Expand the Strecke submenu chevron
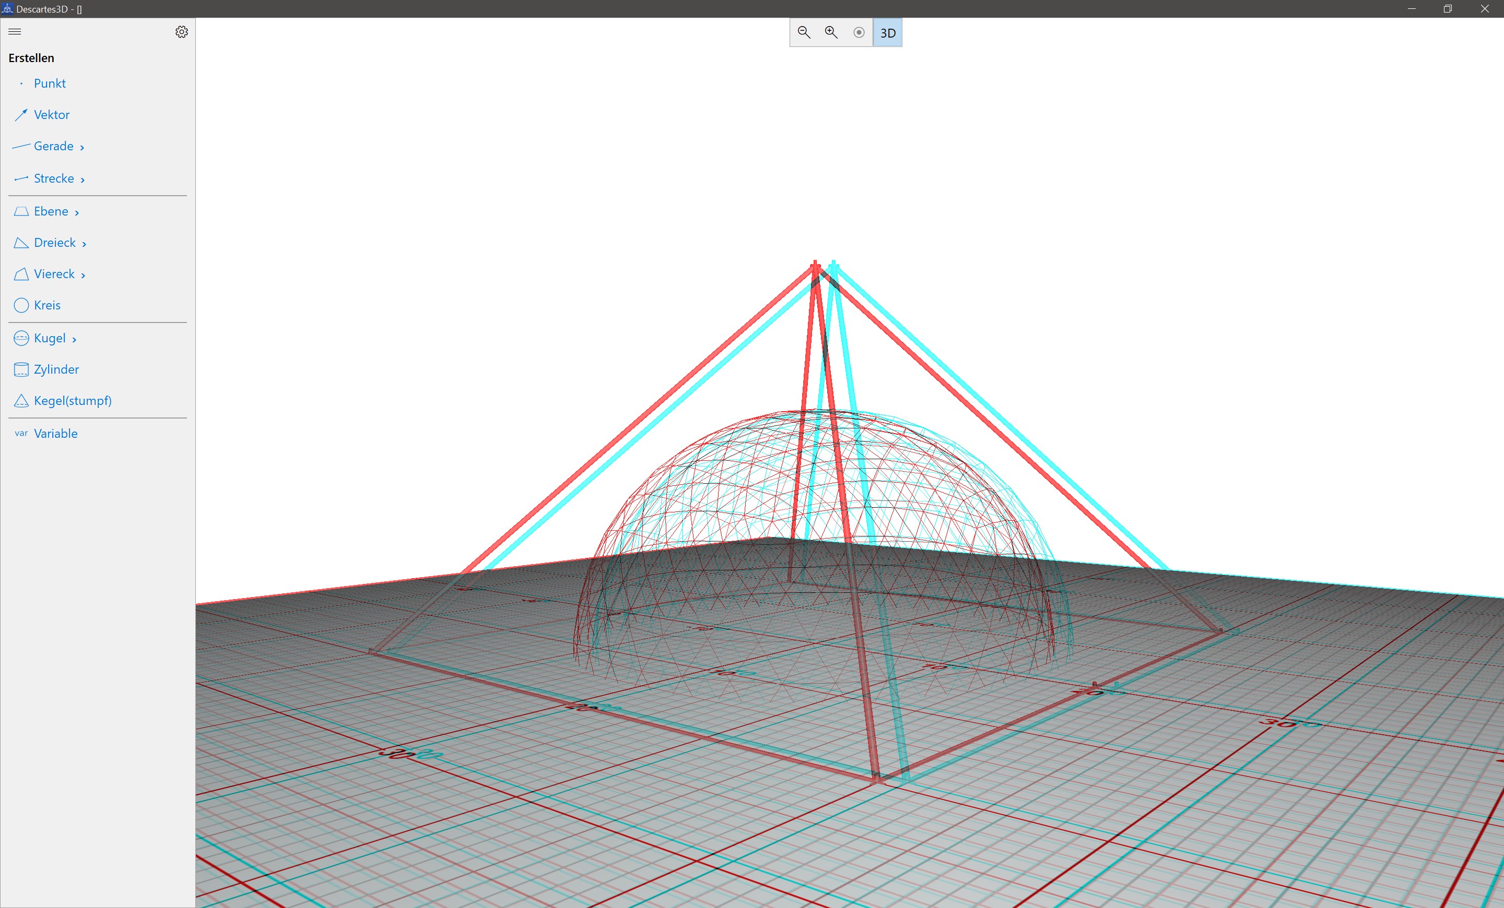The width and height of the screenshot is (1504, 908). (x=83, y=180)
